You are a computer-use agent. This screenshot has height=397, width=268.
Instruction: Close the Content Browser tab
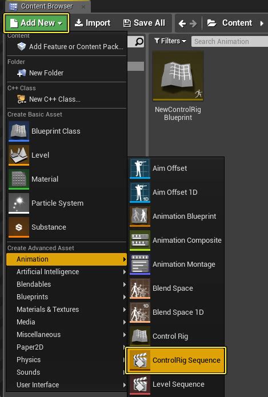83,7
